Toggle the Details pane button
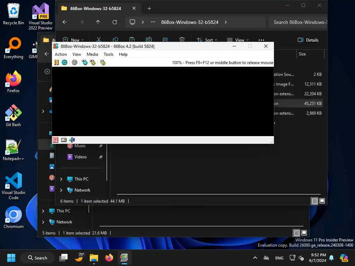 tap(308, 40)
